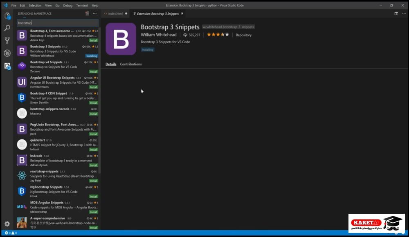
Task: Open the Terminal menu
Action: tap(82, 5)
